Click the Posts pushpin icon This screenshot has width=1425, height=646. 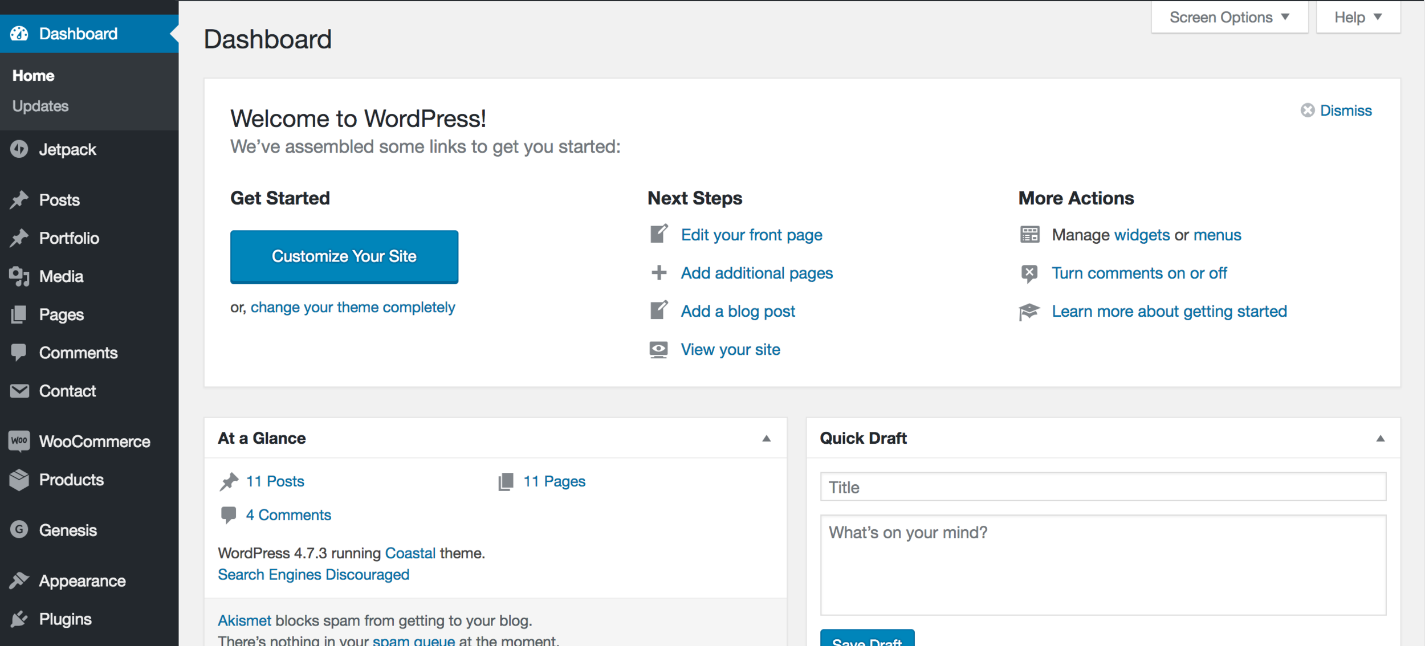pos(19,199)
